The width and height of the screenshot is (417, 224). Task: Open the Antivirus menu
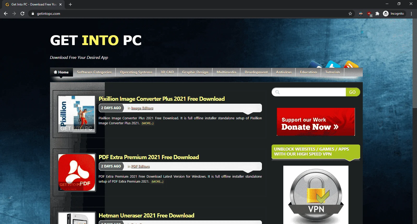[x=284, y=72]
